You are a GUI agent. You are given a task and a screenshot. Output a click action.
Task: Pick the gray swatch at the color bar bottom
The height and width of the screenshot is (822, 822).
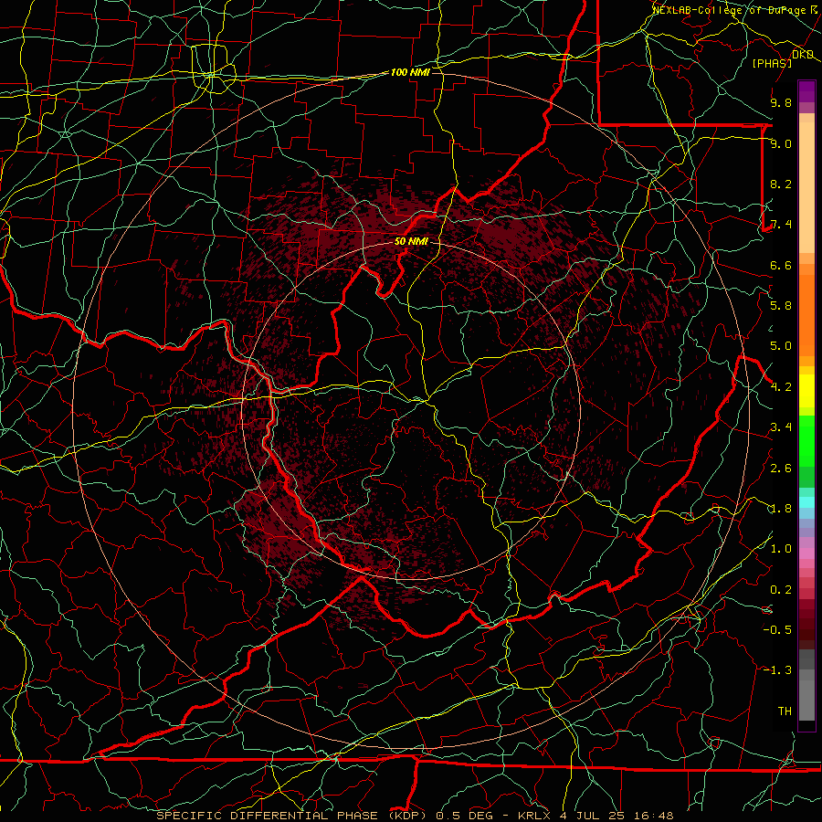click(806, 700)
